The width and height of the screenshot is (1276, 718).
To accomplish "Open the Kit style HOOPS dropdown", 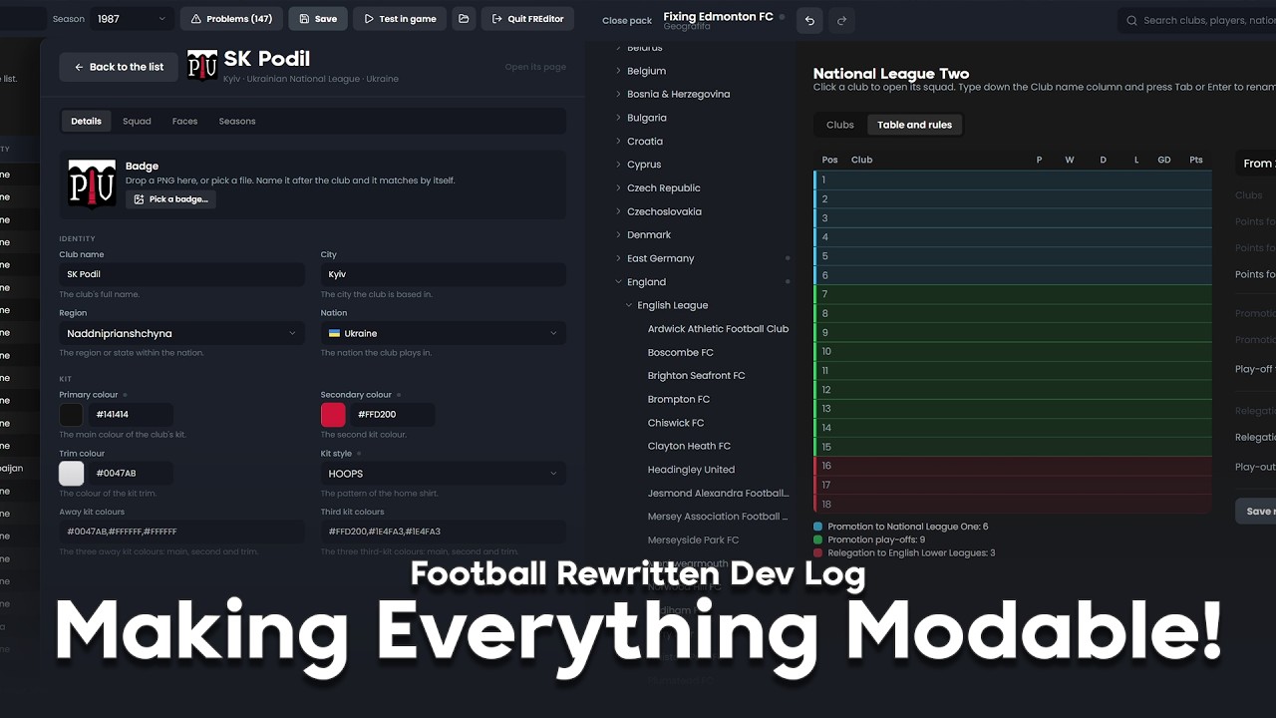I will click(x=443, y=474).
